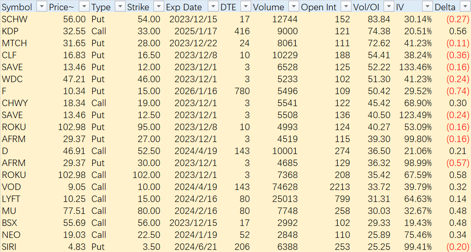Click the open interest value 2213

[340, 187]
